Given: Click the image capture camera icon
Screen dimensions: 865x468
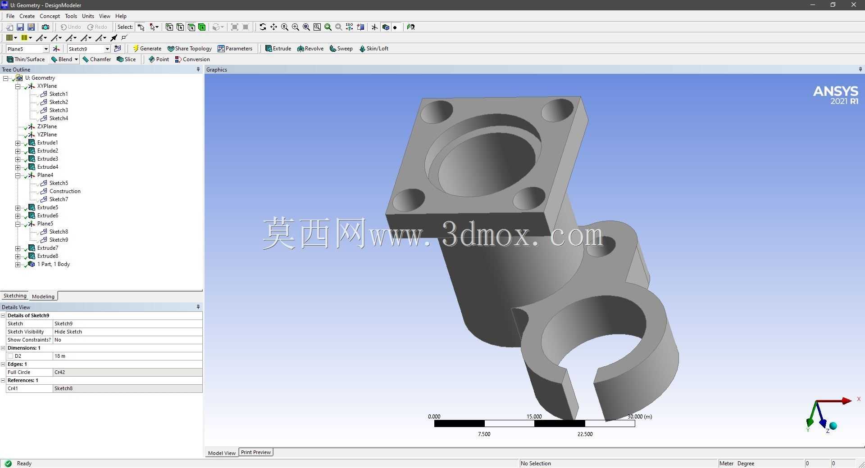Looking at the screenshot, I should pos(46,27).
